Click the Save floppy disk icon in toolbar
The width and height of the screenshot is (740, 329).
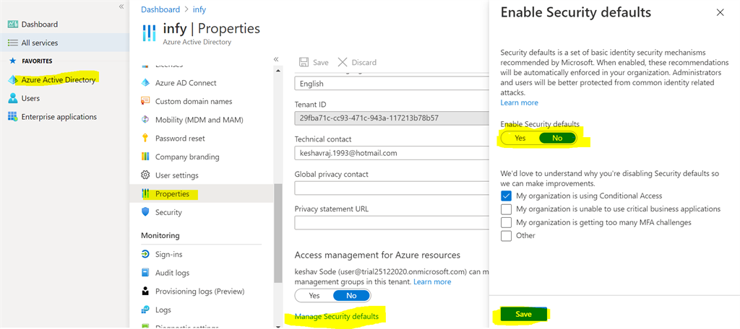tap(304, 62)
